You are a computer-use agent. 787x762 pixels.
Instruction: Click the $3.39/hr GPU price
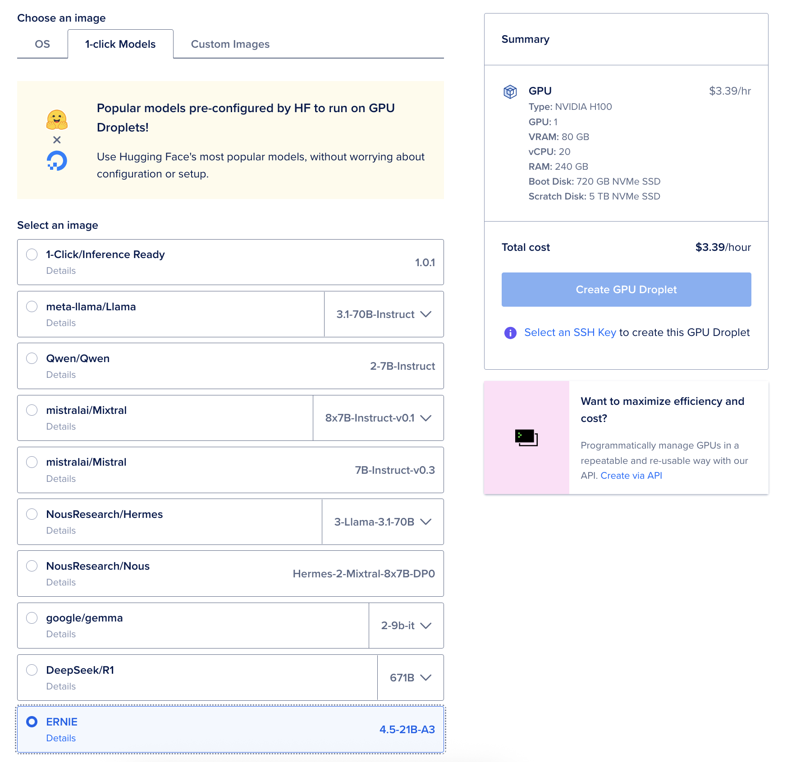[x=730, y=91]
